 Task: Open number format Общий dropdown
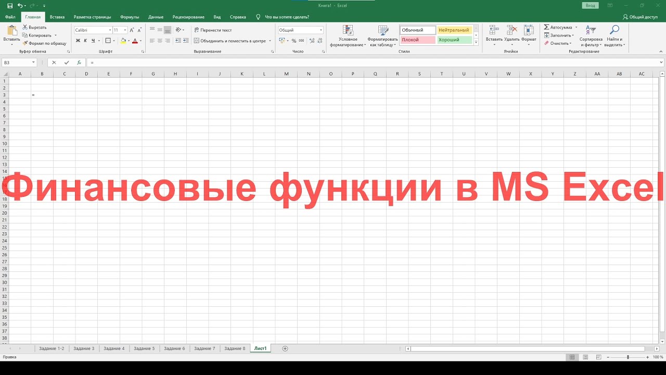tap(321, 30)
